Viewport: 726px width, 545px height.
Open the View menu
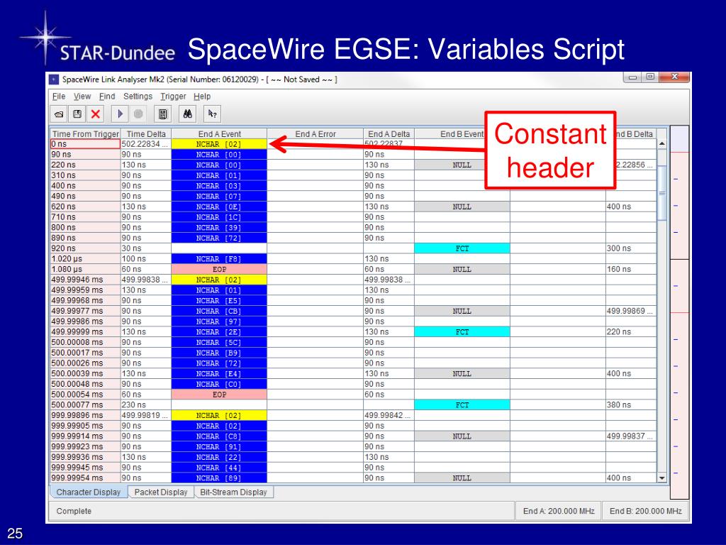[82, 97]
